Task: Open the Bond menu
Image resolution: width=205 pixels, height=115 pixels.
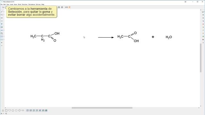Action: click(x=20, y=4)
